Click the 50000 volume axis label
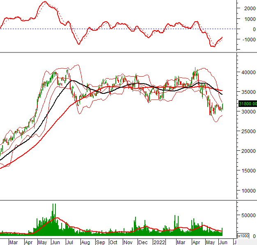Image resolution: width=257 pixels, height=245 pixels. point(248,215)
